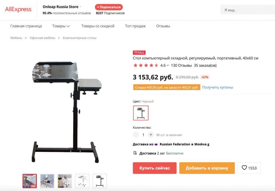Decrease quantity with minus button
The width and height of the screenshot is (275, 191).
point(136,135)
